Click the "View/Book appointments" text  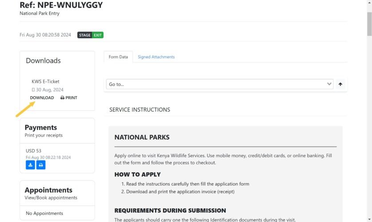point(51,198)
